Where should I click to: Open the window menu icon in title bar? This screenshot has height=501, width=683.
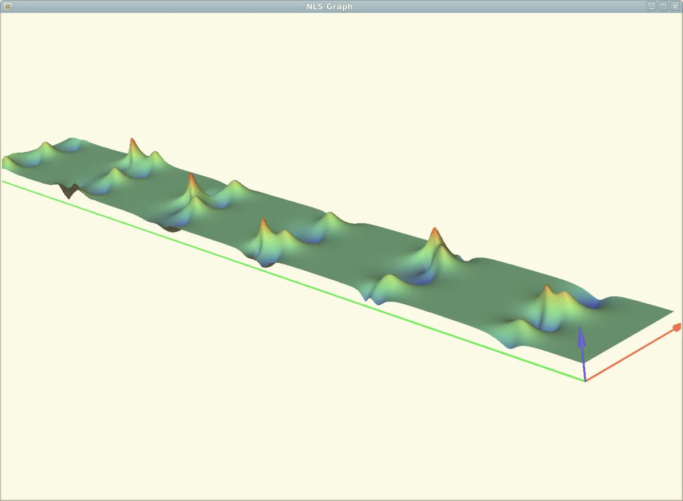click(x=7, y=6)
